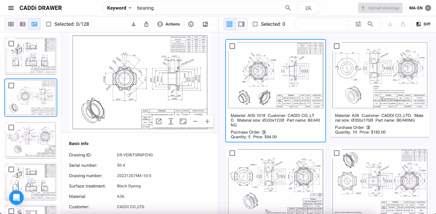Select the first drawing thumbnail in left list
Screen dimensions: 436x214
[x=31, y=56]
